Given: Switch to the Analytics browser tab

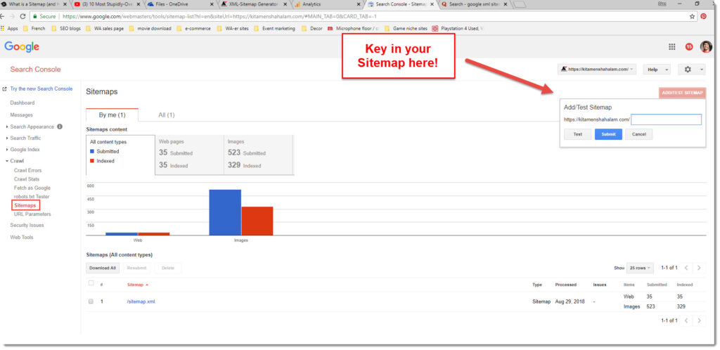Looking at the screenshot, I should (x=328, y=4).
